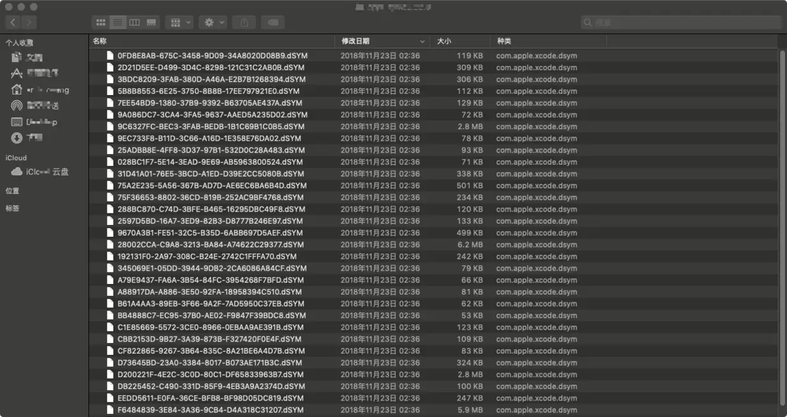The image size is (787, 417).
Task: Select file 75A2E235-5A56-367B-AD7D-AE6EC6BA6B4D.dSYM
Action: tap(212, 186)
